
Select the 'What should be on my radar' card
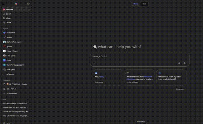(171, 77)
